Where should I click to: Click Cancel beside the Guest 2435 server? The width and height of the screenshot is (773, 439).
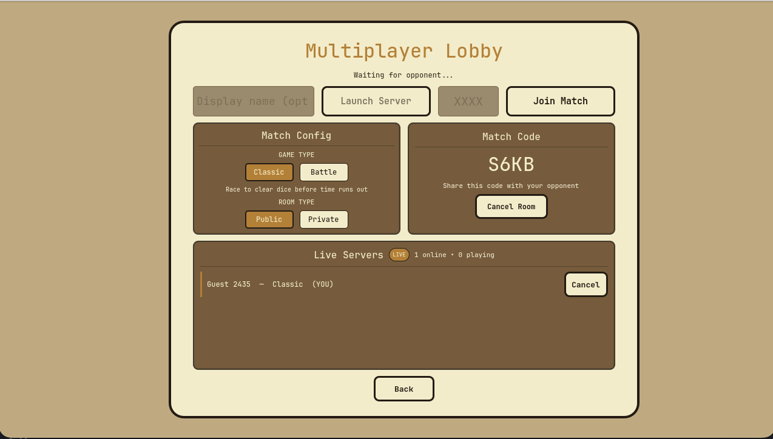(586, 284)
